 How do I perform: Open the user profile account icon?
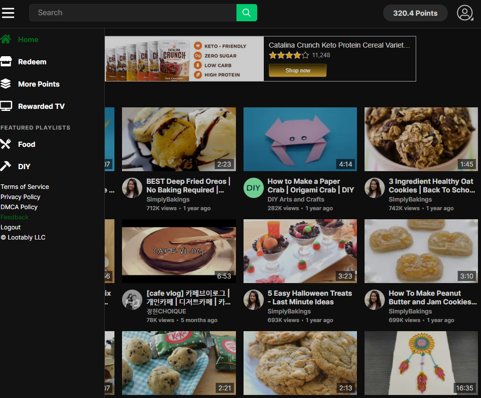click(464, 13)
